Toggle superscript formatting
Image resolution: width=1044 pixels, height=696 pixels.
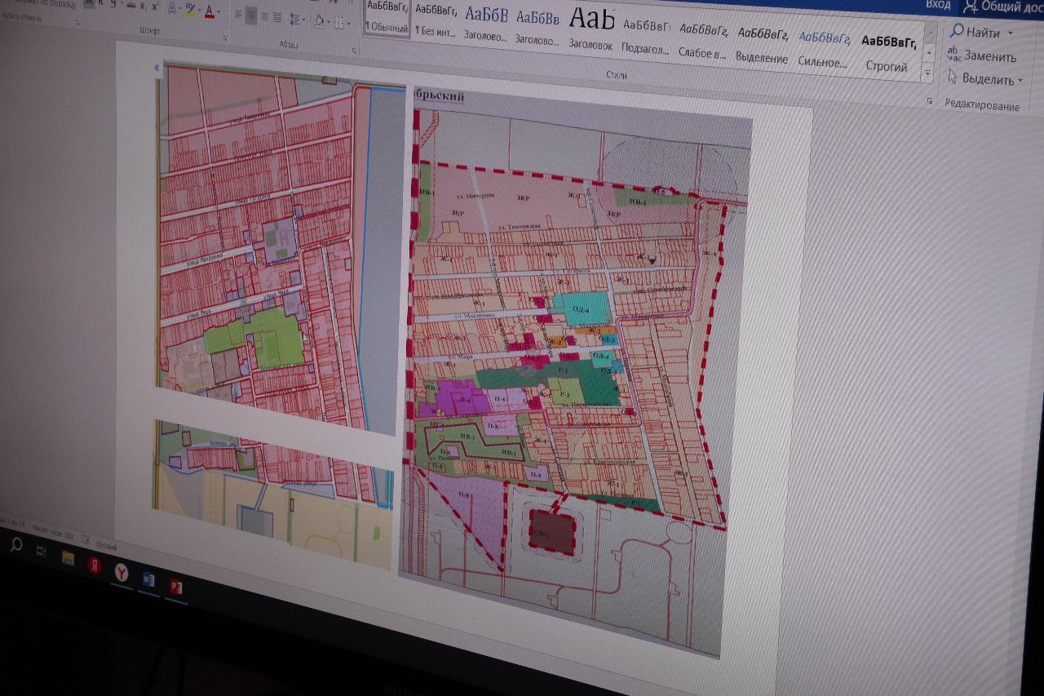[x=155, y=7]
